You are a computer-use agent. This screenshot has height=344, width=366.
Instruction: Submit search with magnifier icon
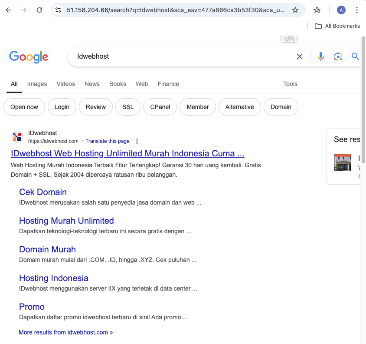(355, 56)
